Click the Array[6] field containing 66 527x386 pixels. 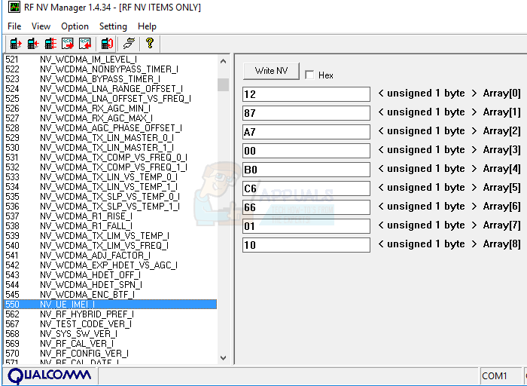pyautogui.click(x=306, y=207)
